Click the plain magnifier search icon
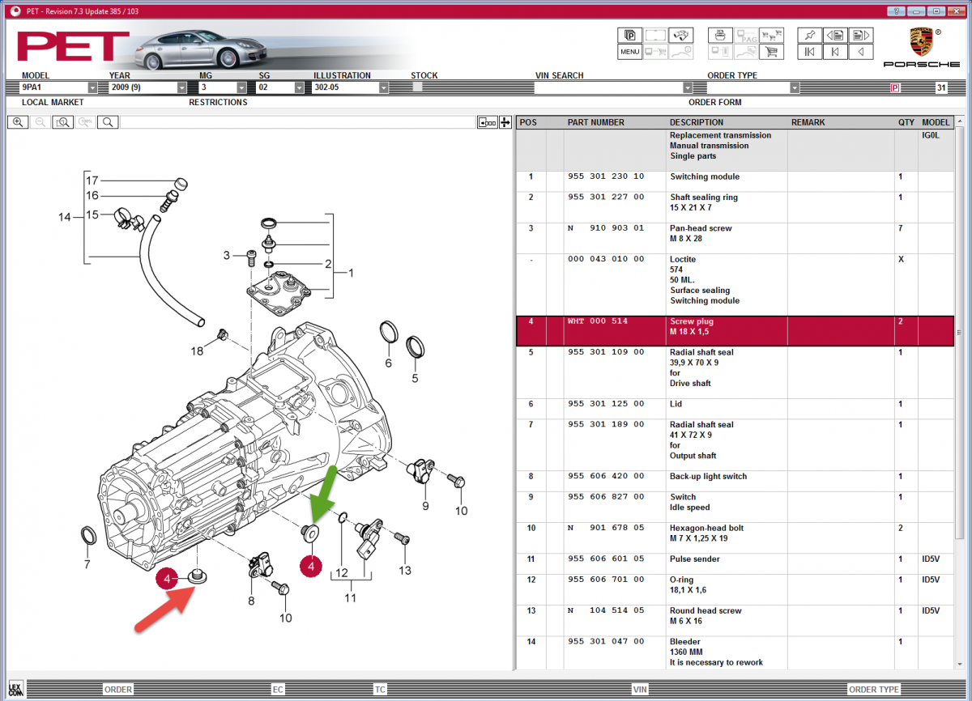This screenshot has height=701, width=972. pyautogui.click(x=108, y=122)
